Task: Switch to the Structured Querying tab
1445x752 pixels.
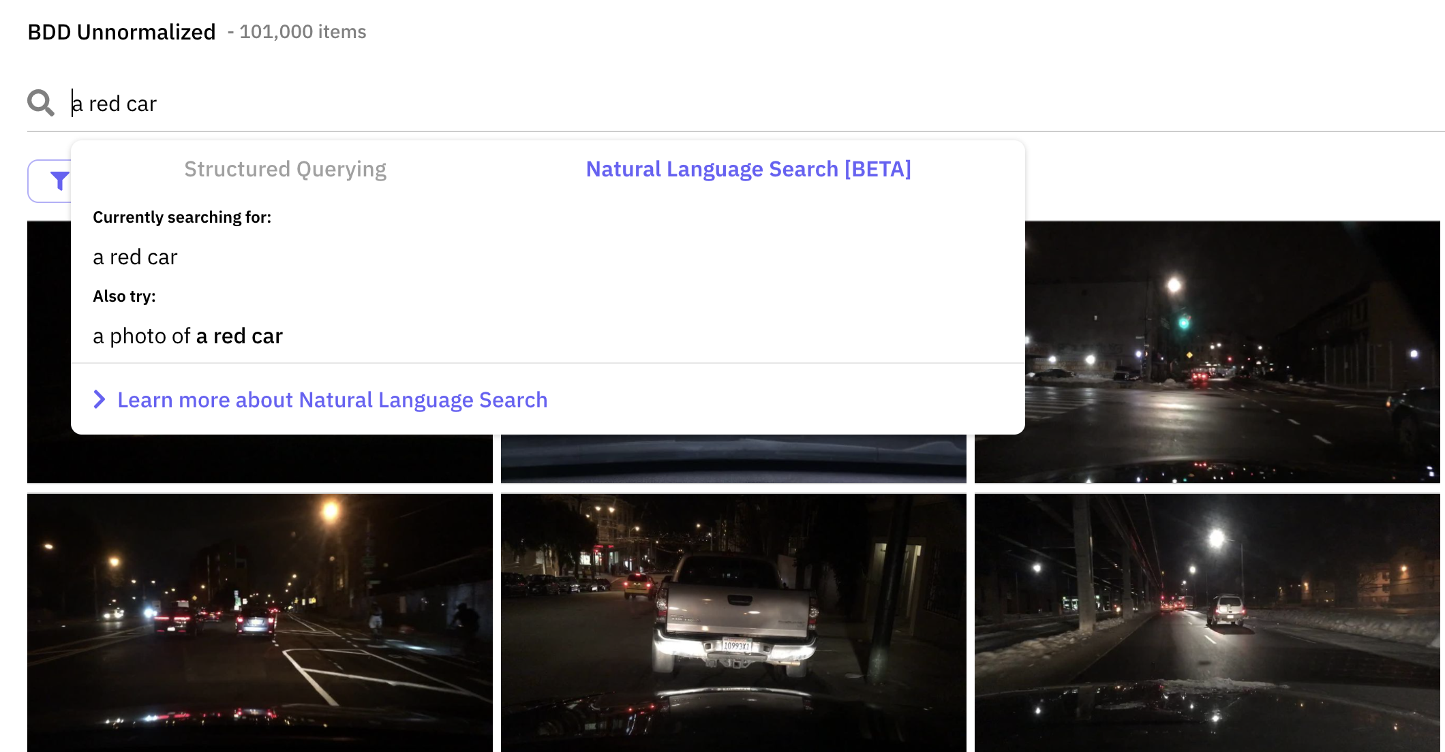Action: [285, 169]
